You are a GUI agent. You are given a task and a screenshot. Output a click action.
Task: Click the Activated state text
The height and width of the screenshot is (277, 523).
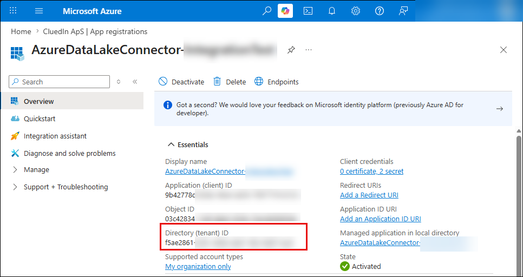[366, 266]
